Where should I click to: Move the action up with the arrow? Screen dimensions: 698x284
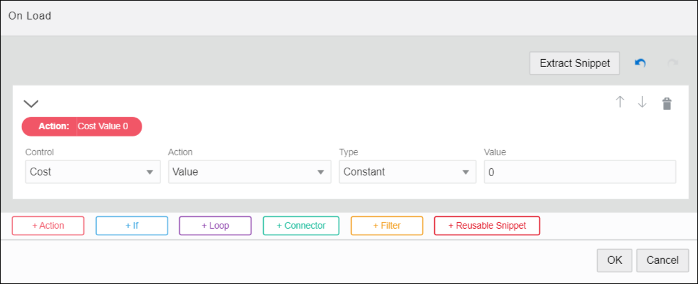pos(620,103)
